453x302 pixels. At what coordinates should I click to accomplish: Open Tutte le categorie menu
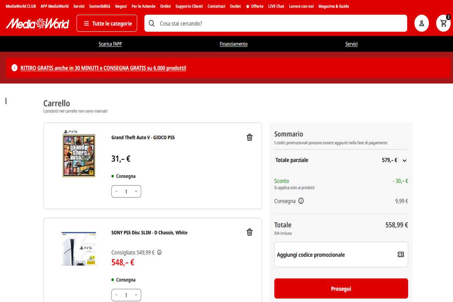tap(108, 23)
